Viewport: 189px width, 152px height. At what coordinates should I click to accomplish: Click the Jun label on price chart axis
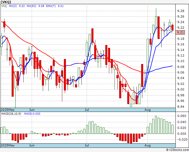(x=32, y=110)
